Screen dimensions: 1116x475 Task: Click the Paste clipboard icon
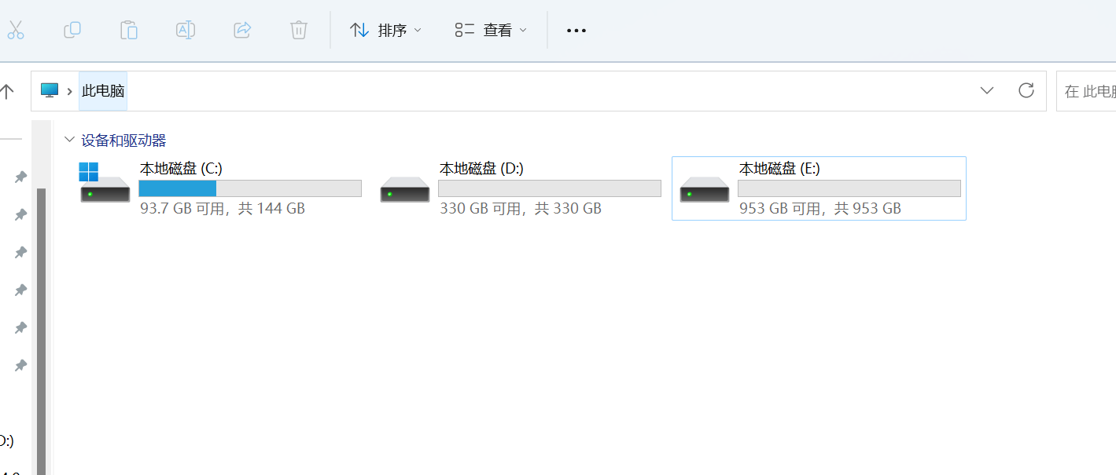click(129, 30)
